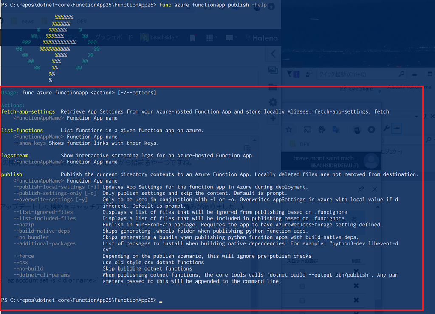
Task: Focus Visual Studio クイック起動 search box
Action: tap(361, 74)
